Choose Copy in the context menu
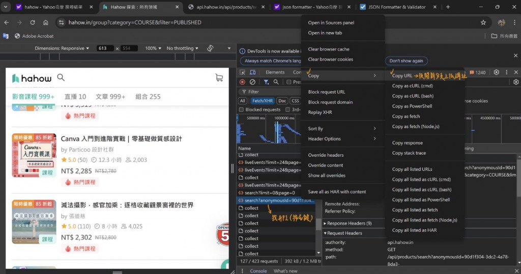 [342, 76]
